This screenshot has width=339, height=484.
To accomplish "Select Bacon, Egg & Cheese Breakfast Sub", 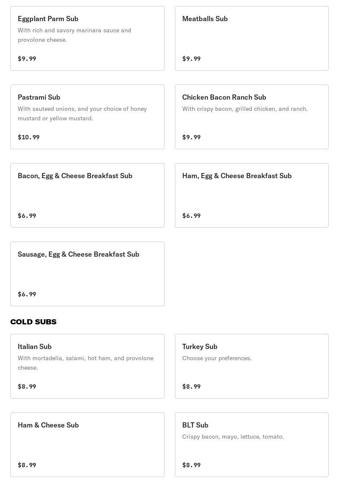I will [x=87, y=195].
